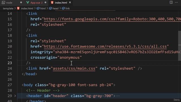
Task: Close the index.html tab
Action: tap(70, 3)
